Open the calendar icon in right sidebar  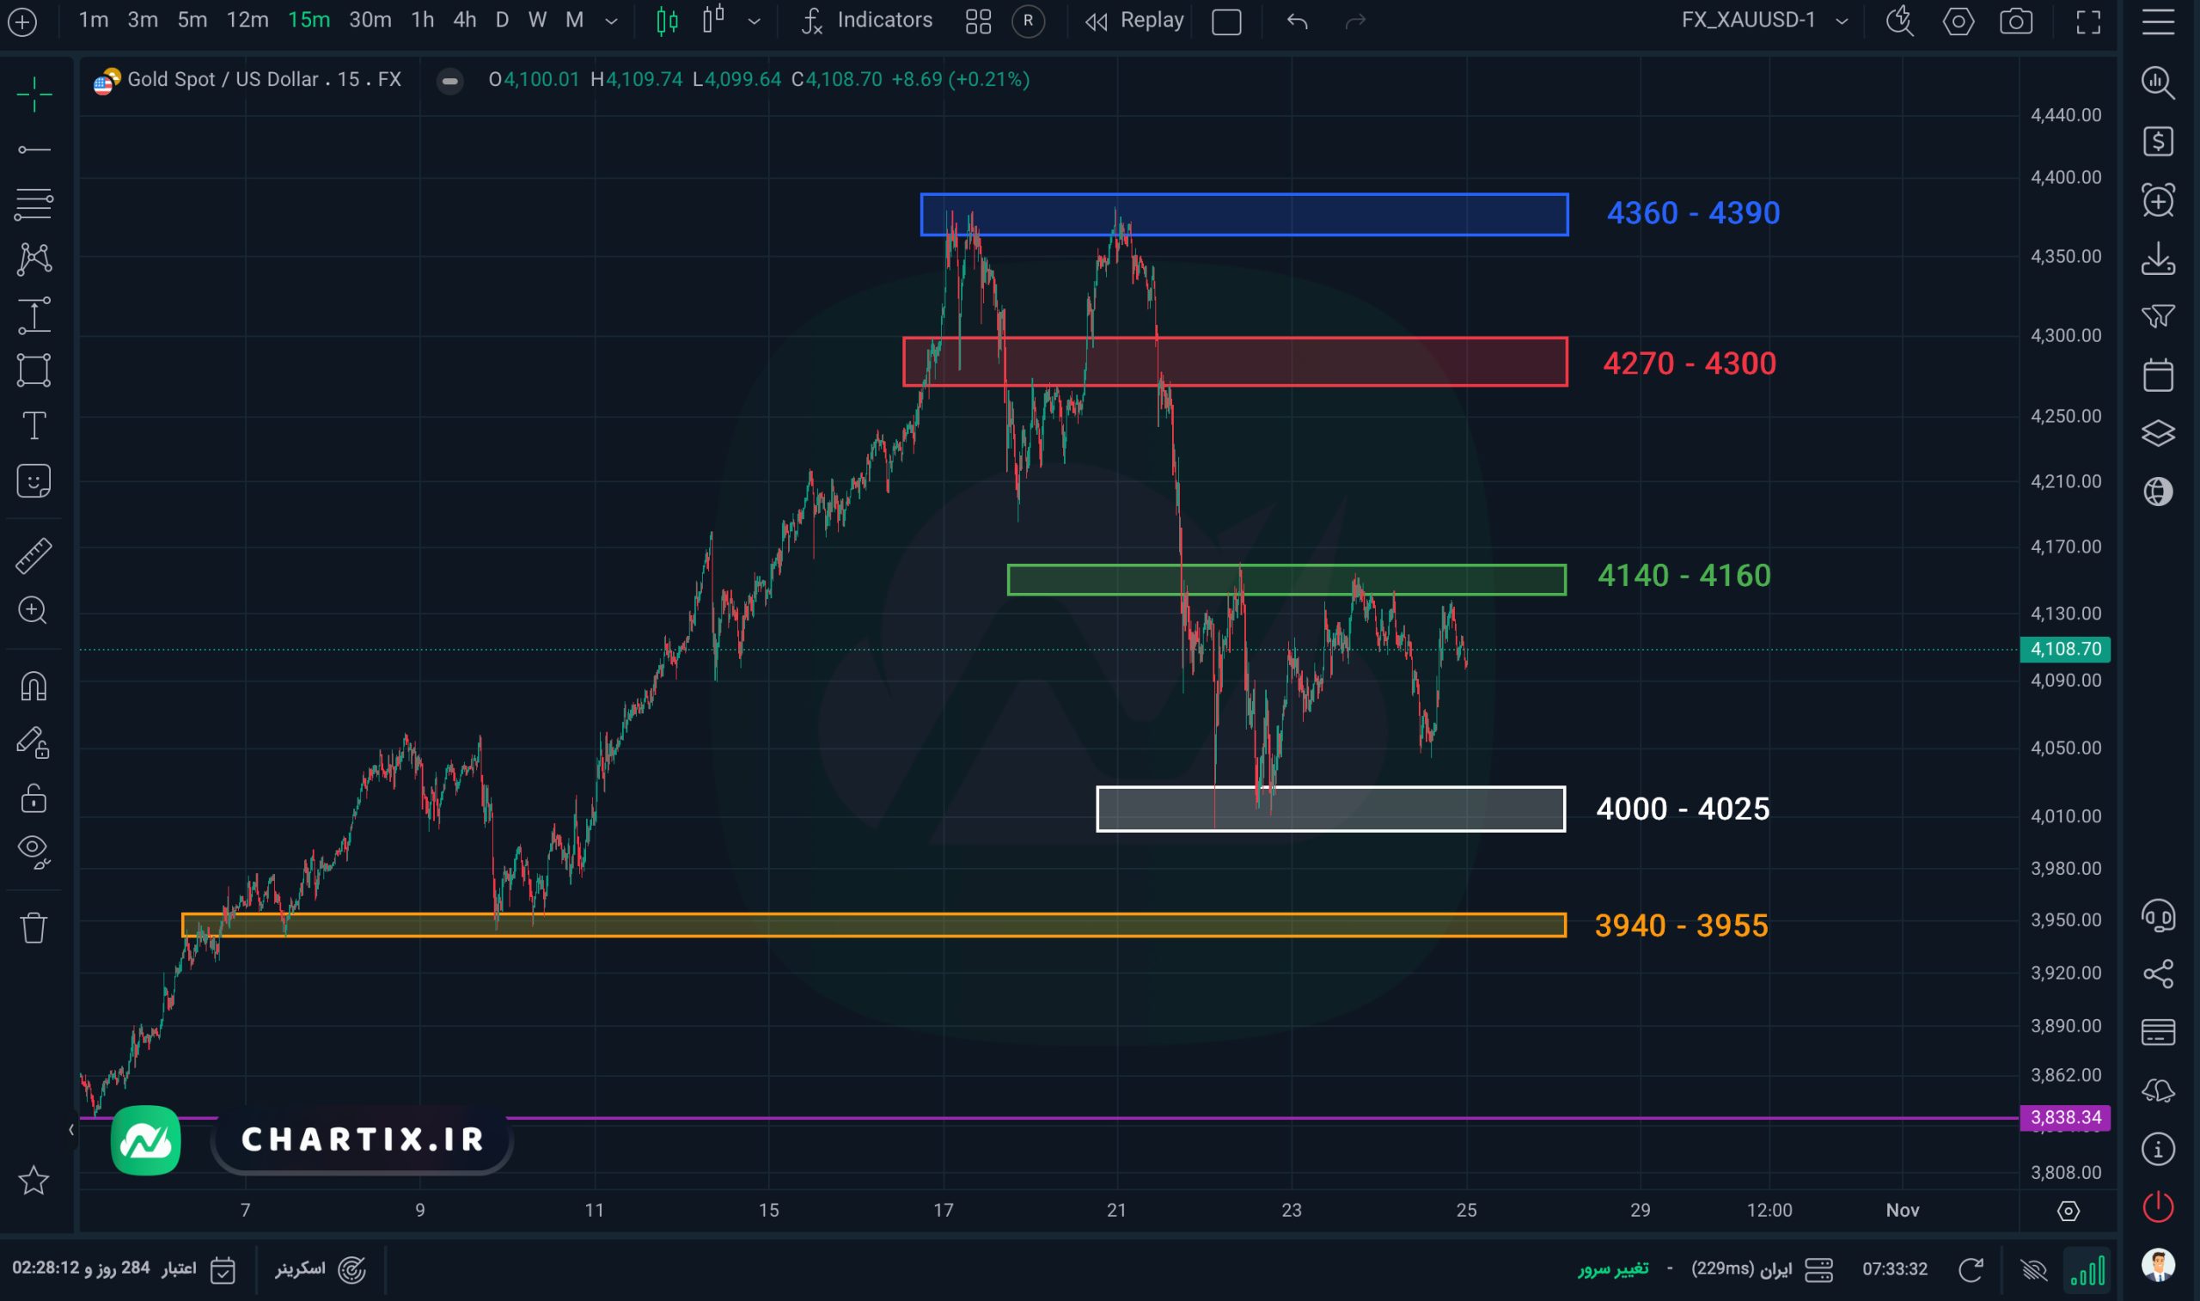pos(2158,376)
